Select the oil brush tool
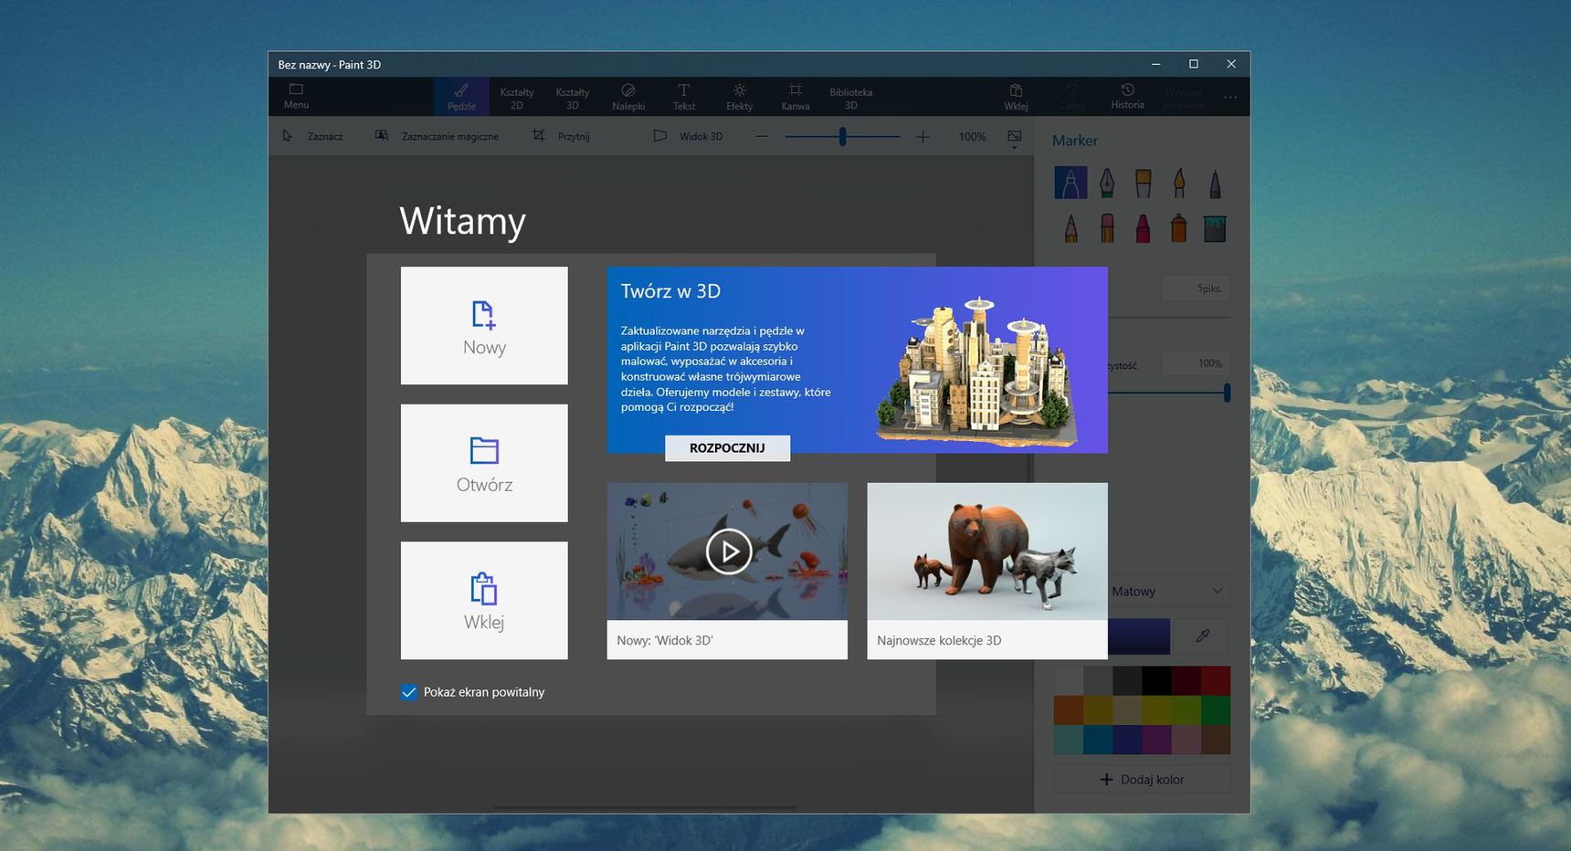Viewport: 1571px width, 851px height. [x=1143, y=183]
